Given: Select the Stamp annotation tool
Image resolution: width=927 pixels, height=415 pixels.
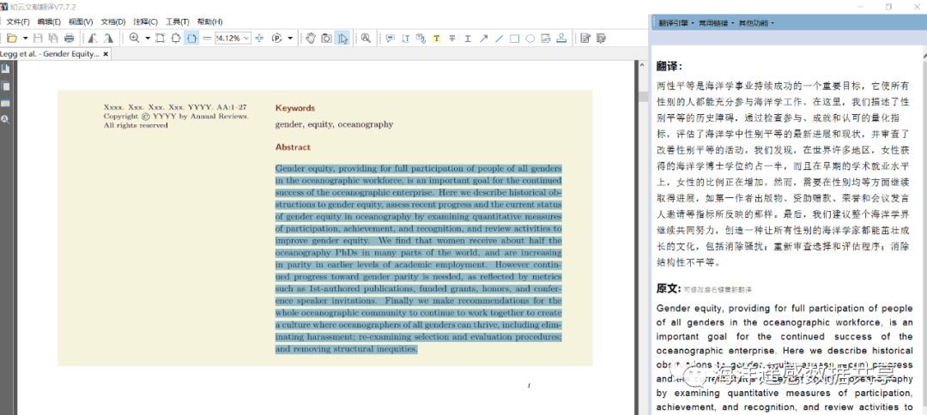Looking at the screenshot, I should 561,38.
